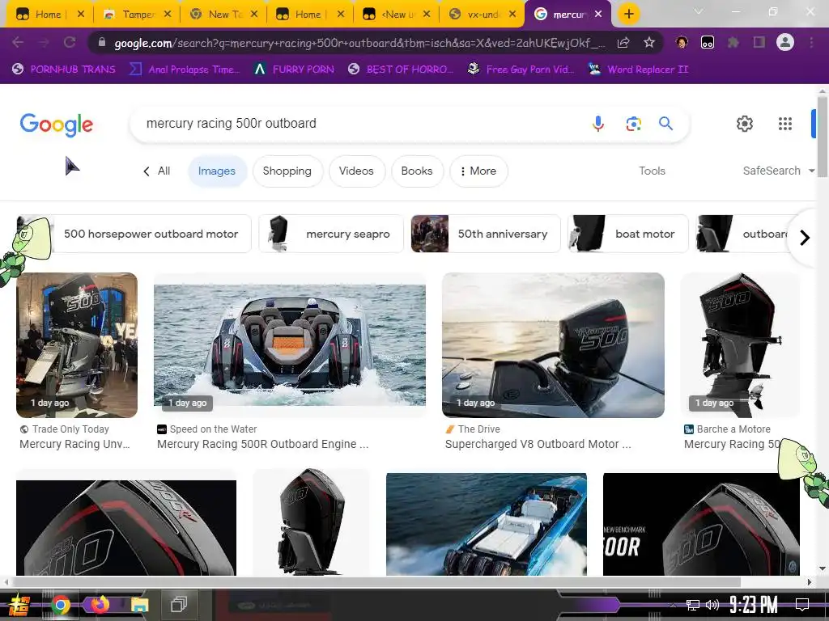The height and width of the screenshot is (621, 829).
Task: Expand the SafeSearch dropdown
Action: [778, 171]
